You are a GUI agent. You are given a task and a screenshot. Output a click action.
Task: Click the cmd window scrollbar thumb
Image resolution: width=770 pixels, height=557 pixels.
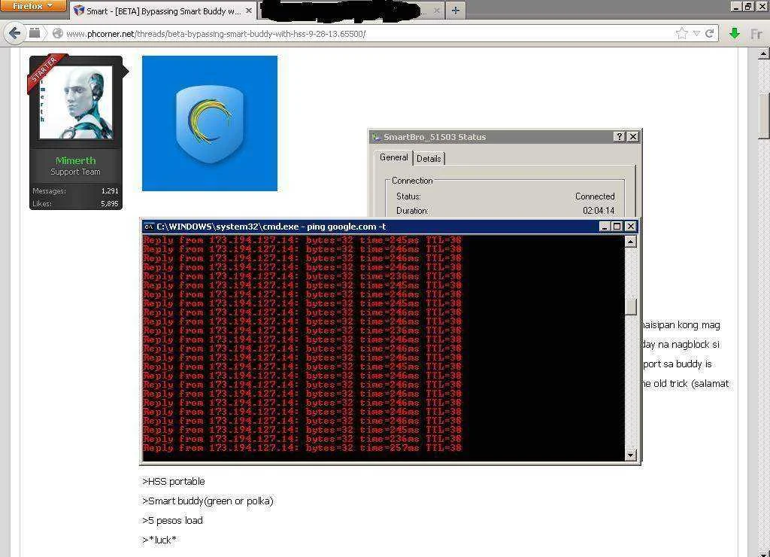[x=631, y=307]
